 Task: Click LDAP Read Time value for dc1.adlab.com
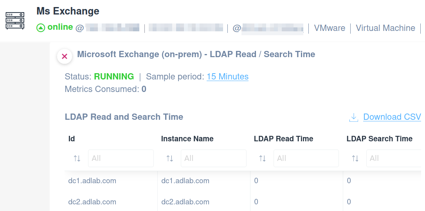click(256, 181)
